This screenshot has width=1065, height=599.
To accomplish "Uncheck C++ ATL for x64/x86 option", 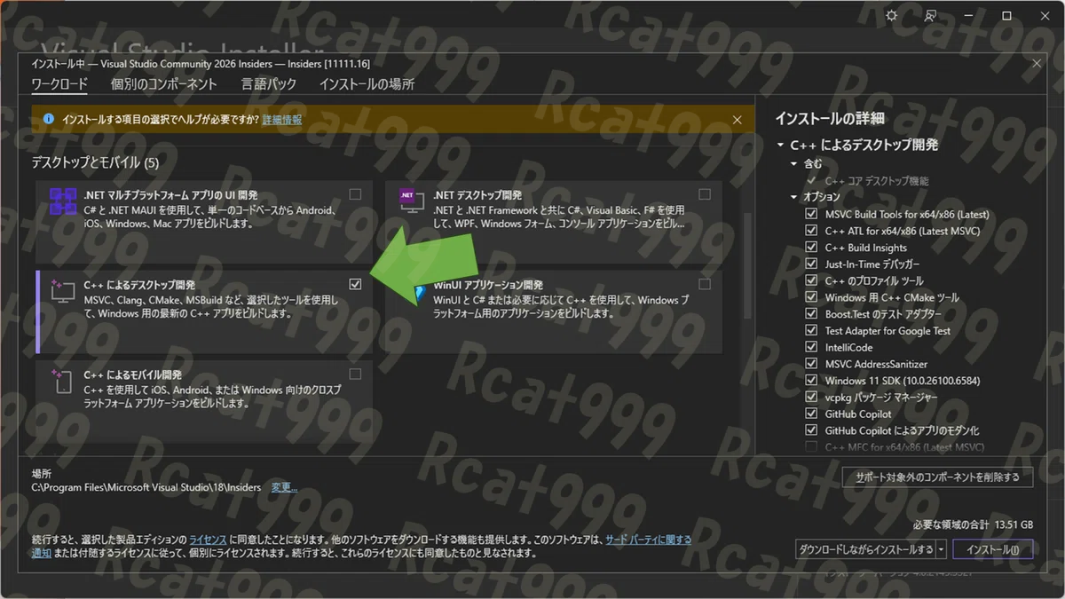I will (810, 231).
